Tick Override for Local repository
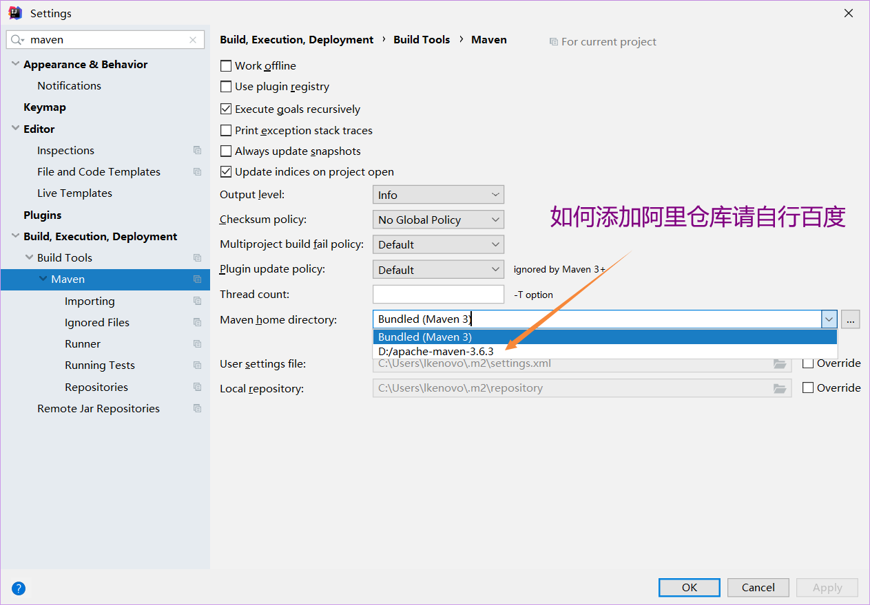870x605 pixels. pyautogui.click(x=808, y=388)
